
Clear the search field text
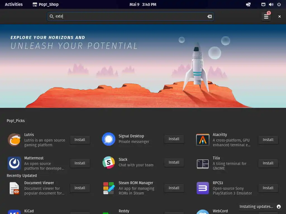pyautogui.click(x=209, y=16)
